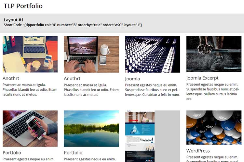
Task: Select the weightlifter gripping barbell image
Action: 214,54
